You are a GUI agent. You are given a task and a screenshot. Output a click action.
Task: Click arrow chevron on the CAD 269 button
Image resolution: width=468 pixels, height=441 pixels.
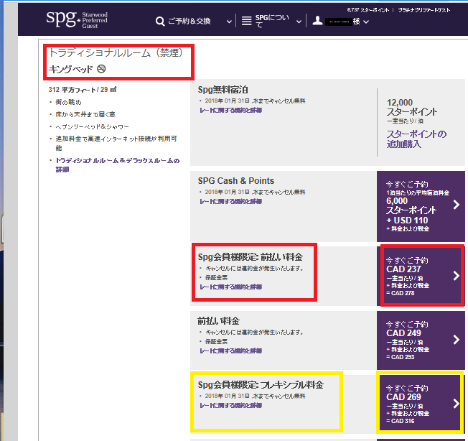[456, 404]
